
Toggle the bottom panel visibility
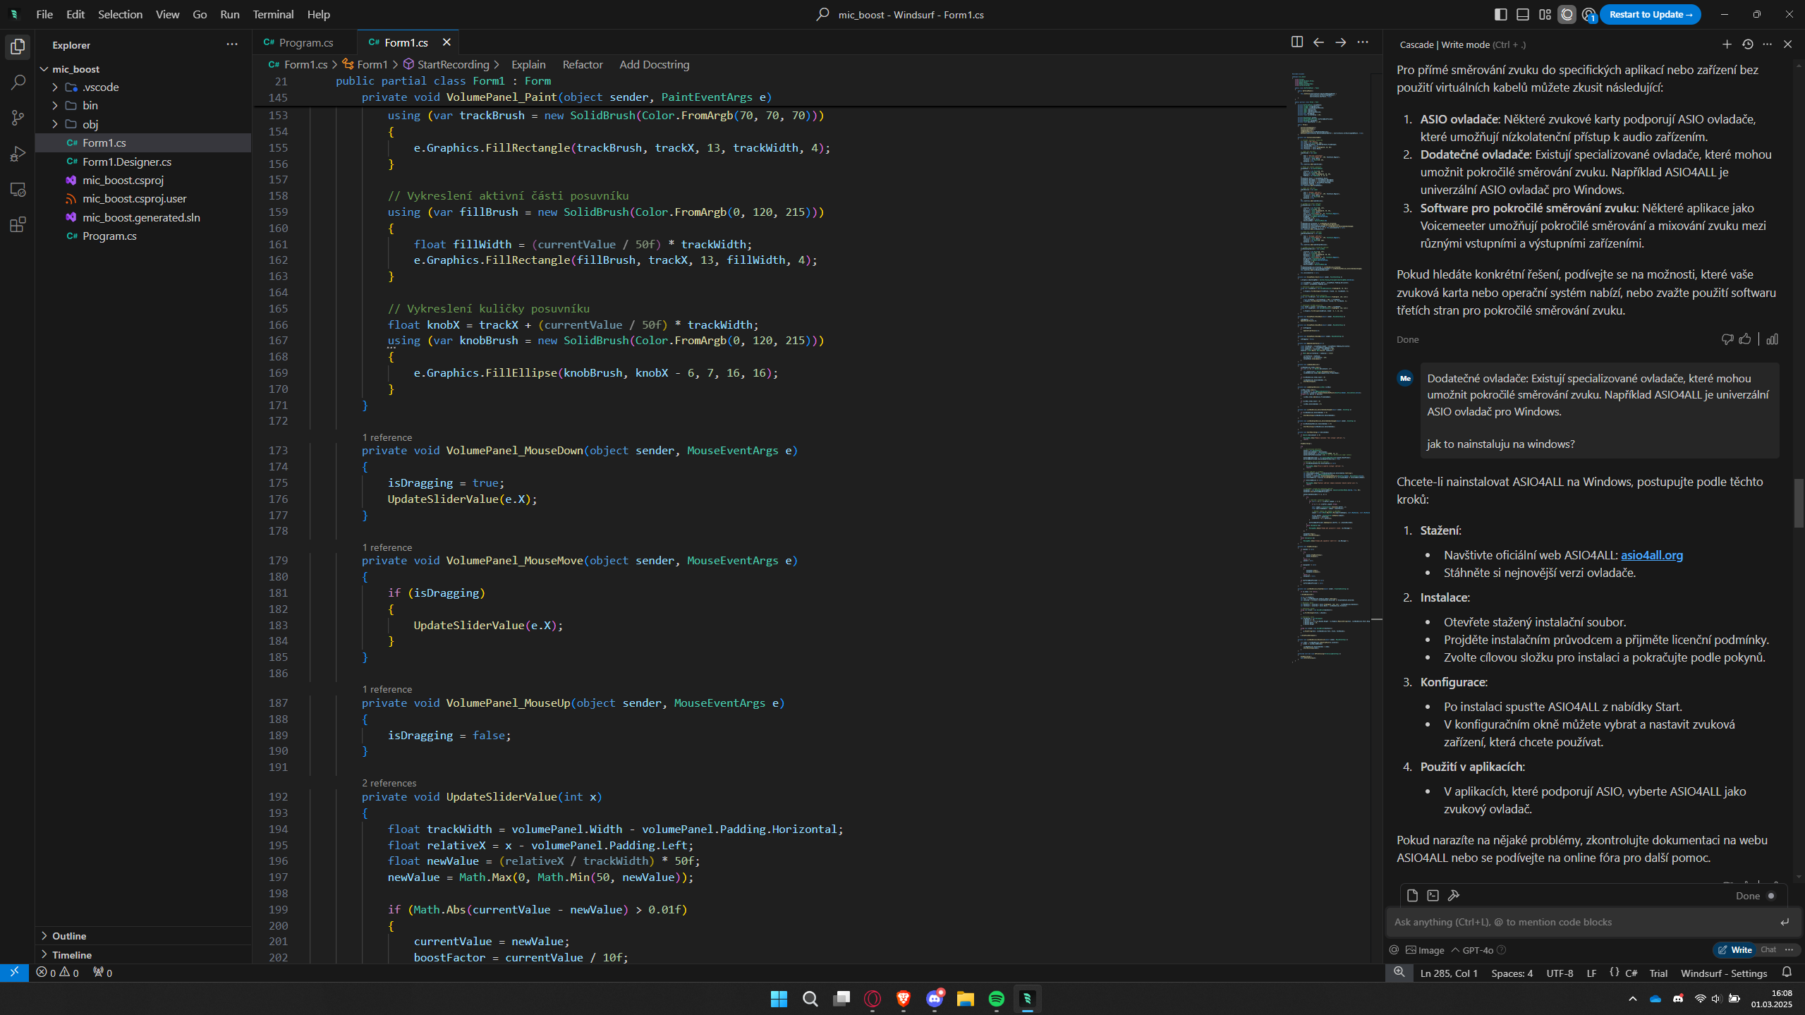pos(1523,14)
